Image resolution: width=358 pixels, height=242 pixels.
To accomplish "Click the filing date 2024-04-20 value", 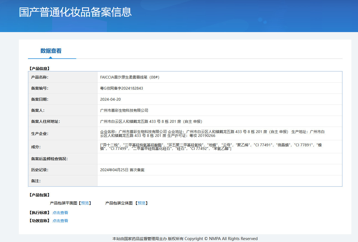I will [110, 99].
